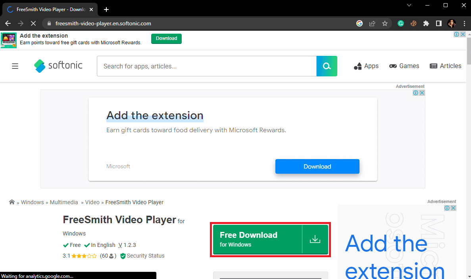Image resolution: width=471 pixels, height=279 pixels.
Task: Go back to the previous page
Action: (8, 23)
